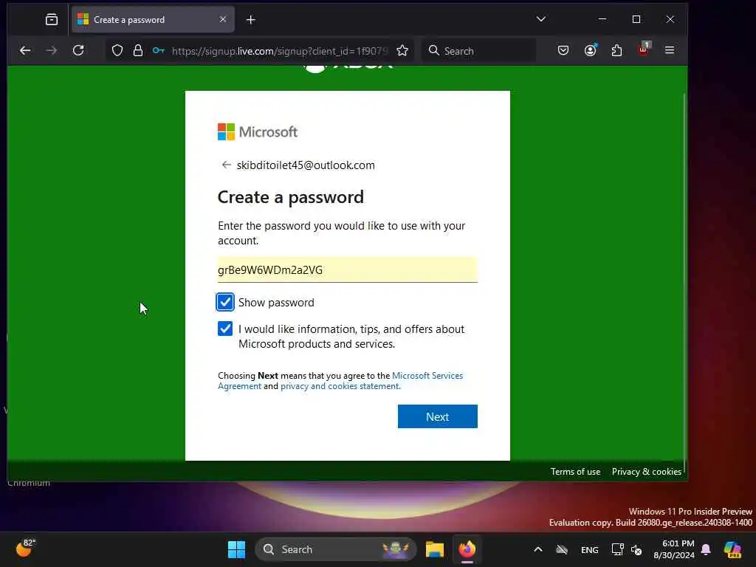Uncheck the Show password checkbox
Viewport: 756px width, 567px height.
point(225,302)
